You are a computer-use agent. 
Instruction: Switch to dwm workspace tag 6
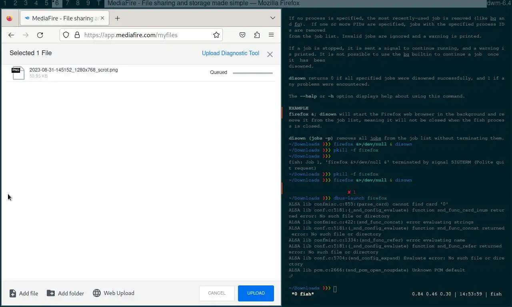click(57, 3)
